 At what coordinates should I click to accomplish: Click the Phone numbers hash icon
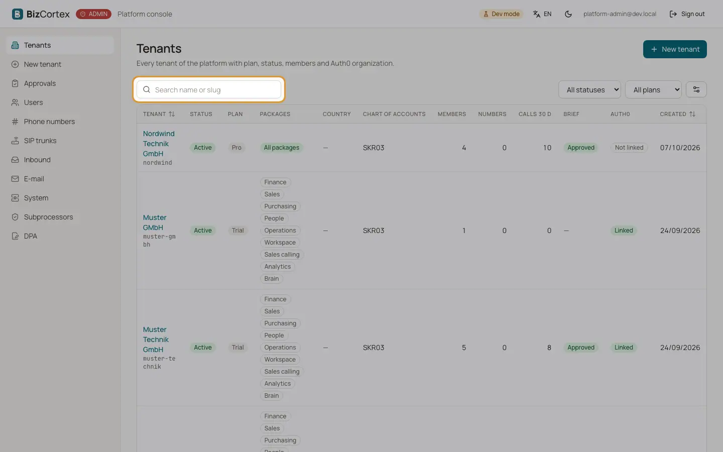click(15, 122)
